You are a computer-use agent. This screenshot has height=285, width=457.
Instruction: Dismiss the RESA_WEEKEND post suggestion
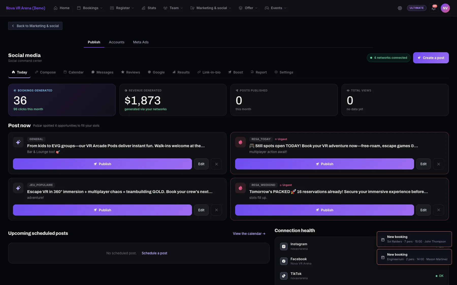(x=438, y=210)
